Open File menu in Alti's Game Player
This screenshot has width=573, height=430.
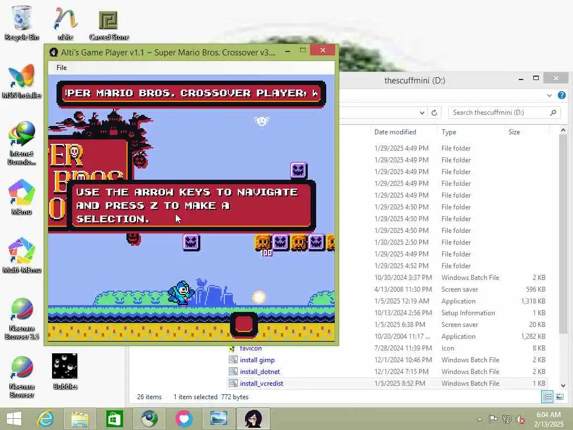pos(62,68)
